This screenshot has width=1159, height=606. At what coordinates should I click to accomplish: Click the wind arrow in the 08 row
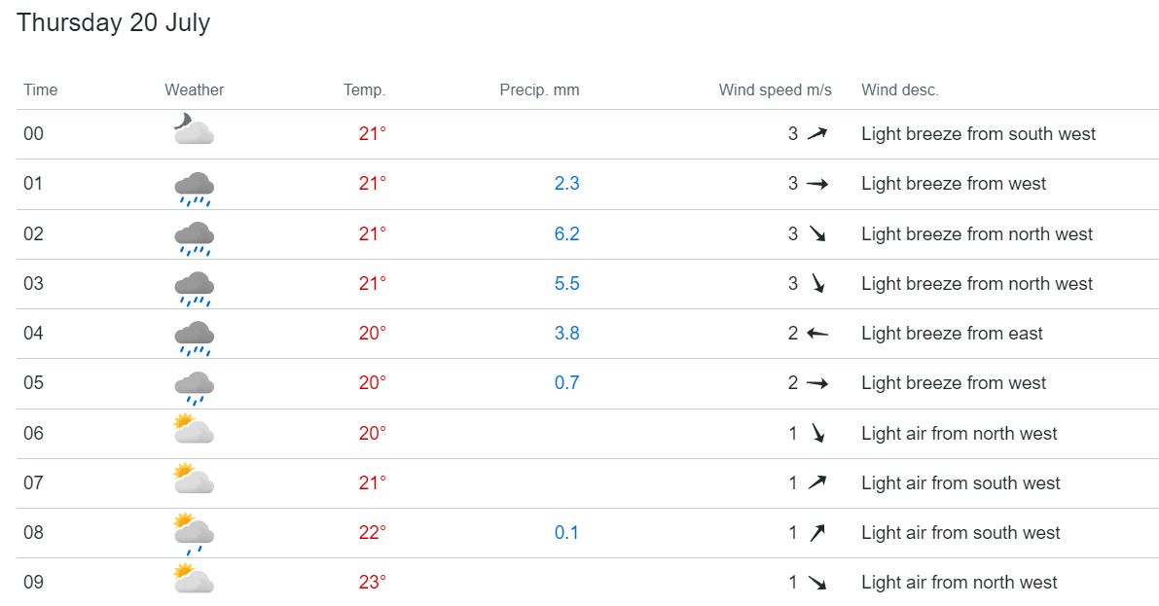(816, 533)
